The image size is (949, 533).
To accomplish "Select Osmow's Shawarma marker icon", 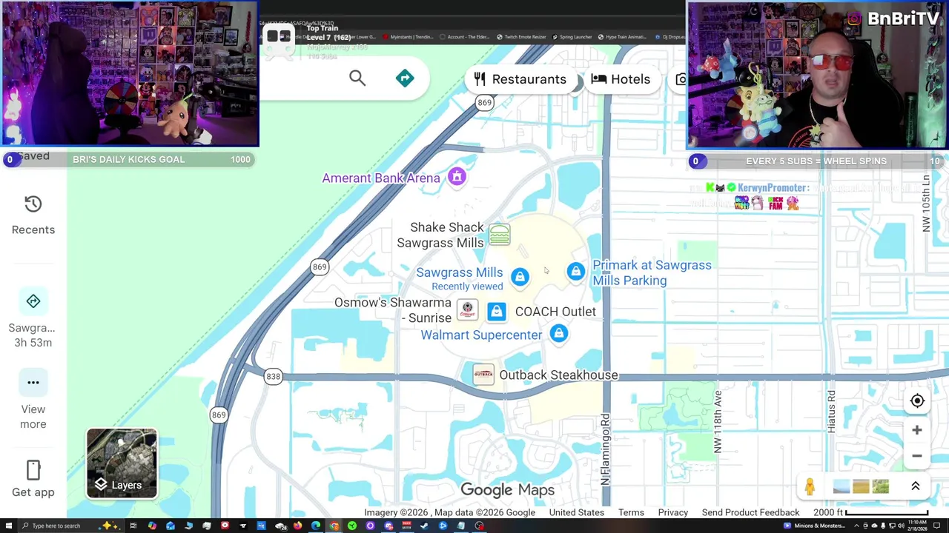I will pos(467,309).
